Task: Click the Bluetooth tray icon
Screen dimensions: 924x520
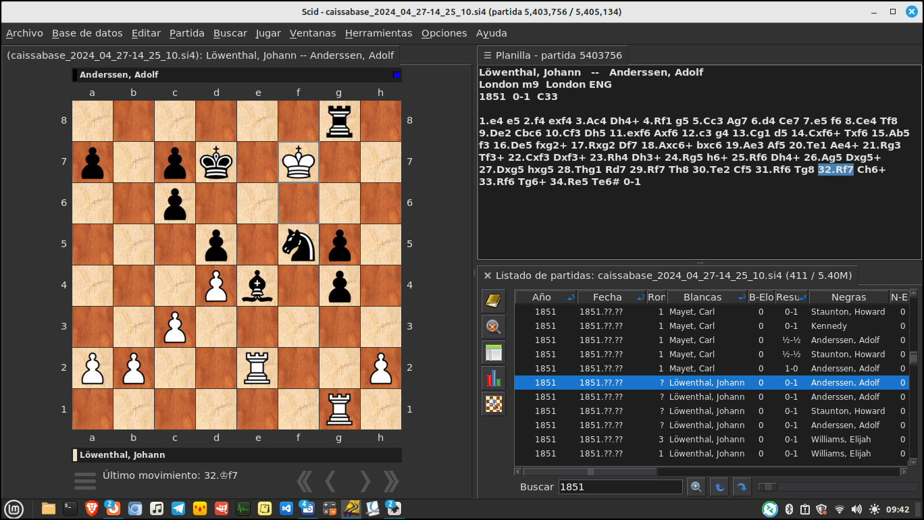Action: (x=788, y=509)
